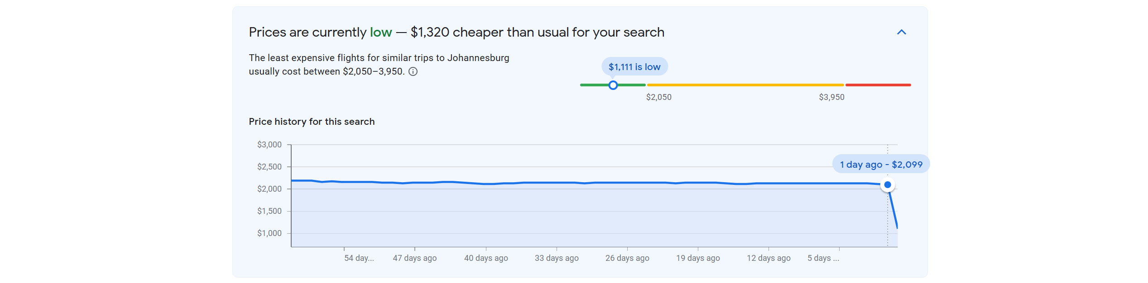This screenshot has height=283, width=1148.
Task: Click the green word "low" in the heading
Action: (380, 33)
